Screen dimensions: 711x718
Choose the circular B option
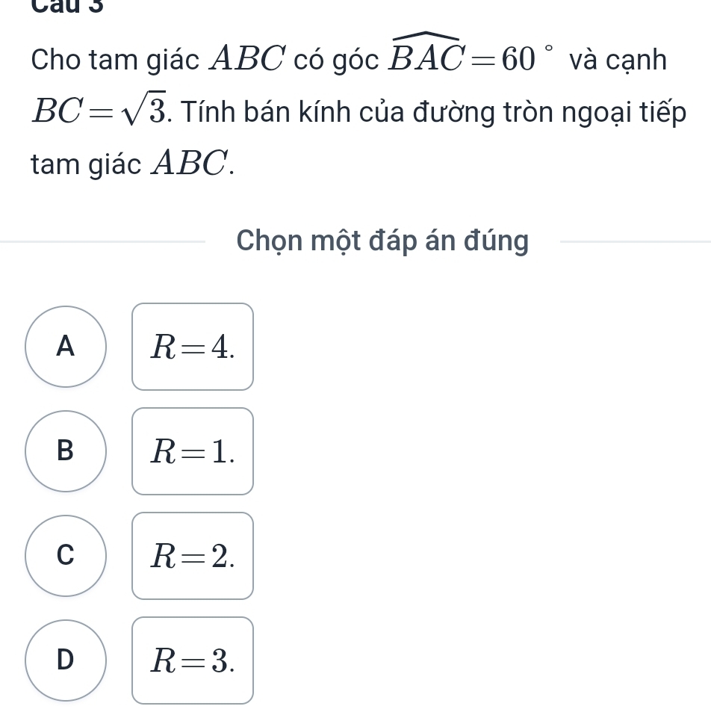(66, 451)
